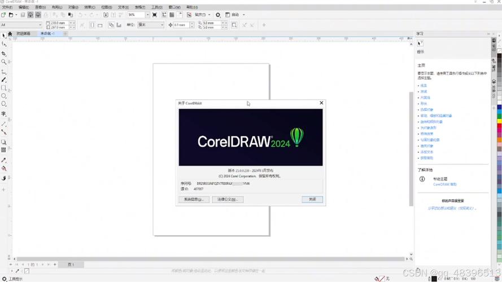The width and height of the screenshot is (502, 282).
Task: Select the Text tool
Action: click(x=3, y=114)
